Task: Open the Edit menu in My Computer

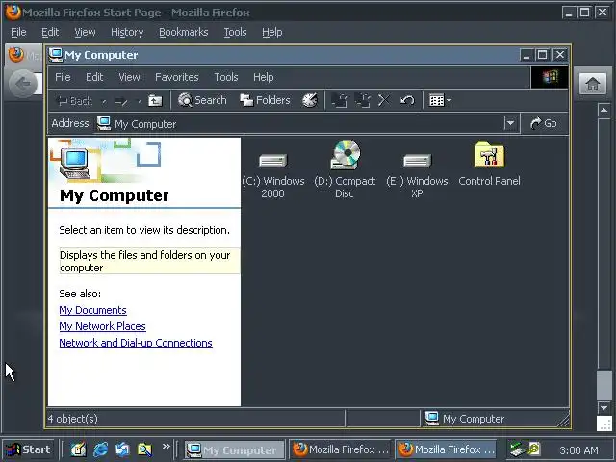Action: tap(94, 77)
